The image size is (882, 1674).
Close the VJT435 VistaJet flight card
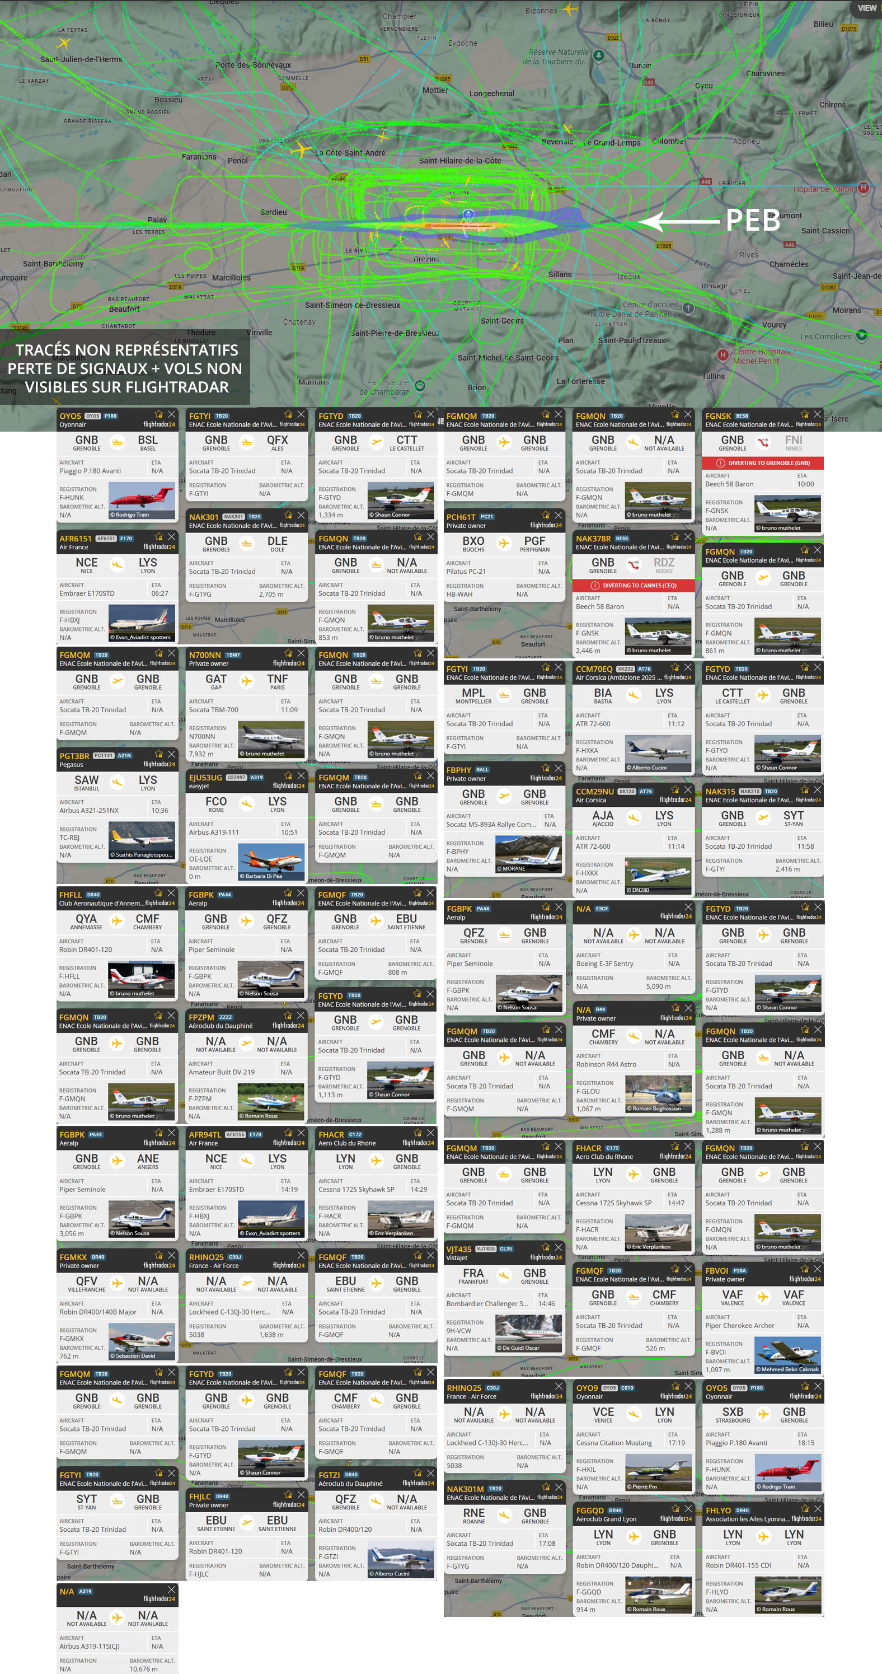(x=558, y=1247)
